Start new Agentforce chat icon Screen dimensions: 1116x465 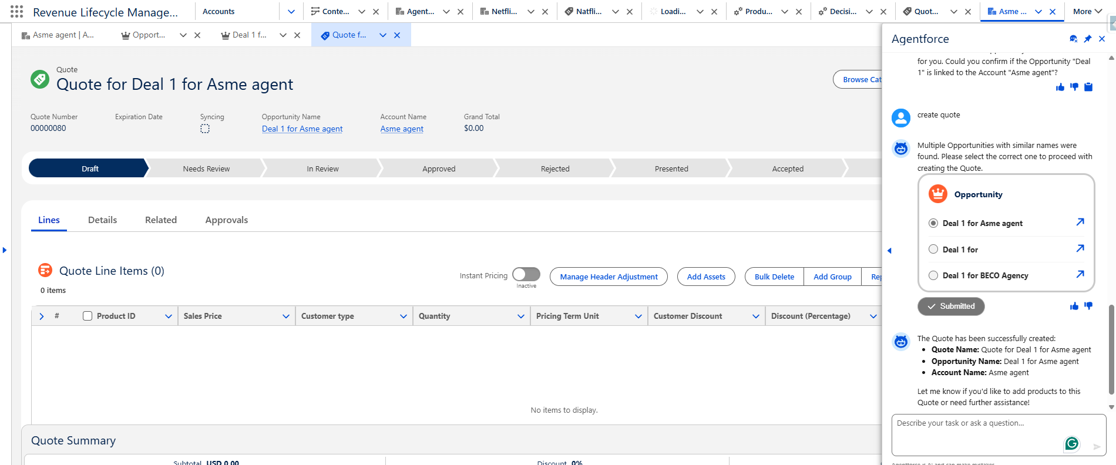coord(1074,39)
